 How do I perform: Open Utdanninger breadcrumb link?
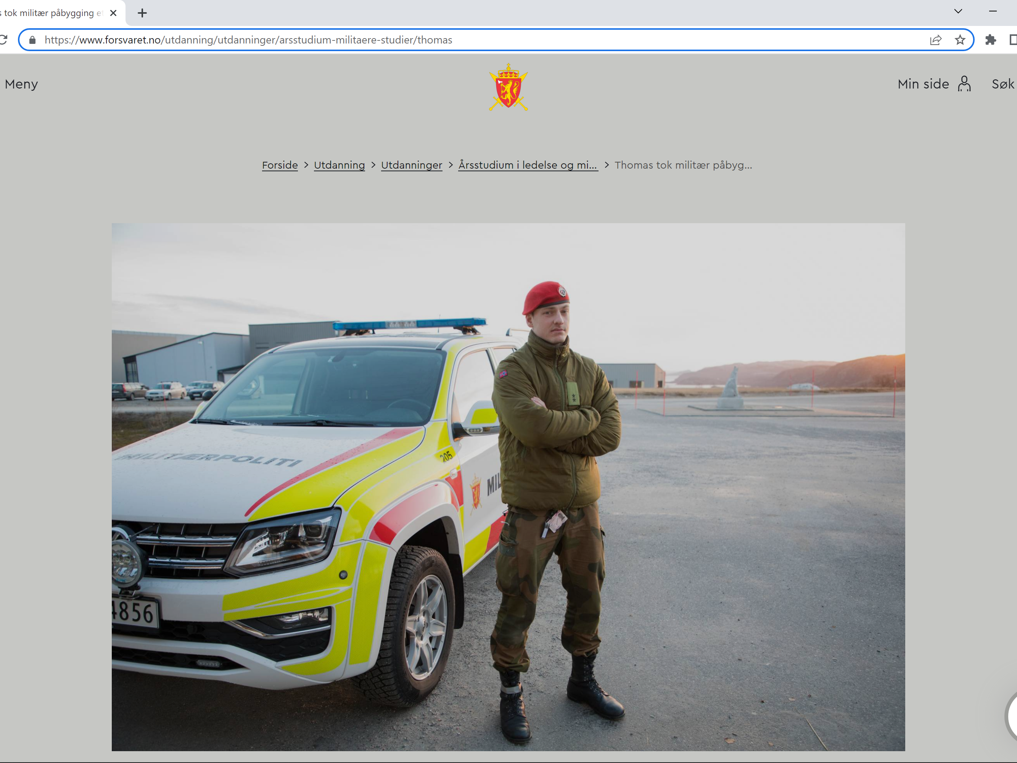412,165
